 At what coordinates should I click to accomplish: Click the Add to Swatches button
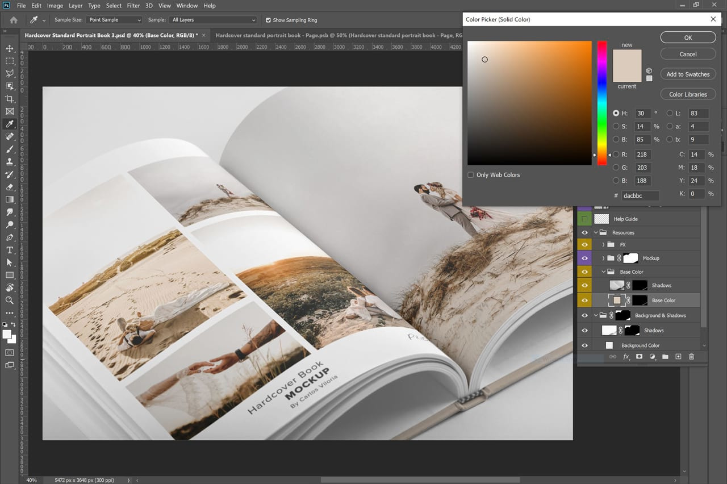click(x=688, y=74)
